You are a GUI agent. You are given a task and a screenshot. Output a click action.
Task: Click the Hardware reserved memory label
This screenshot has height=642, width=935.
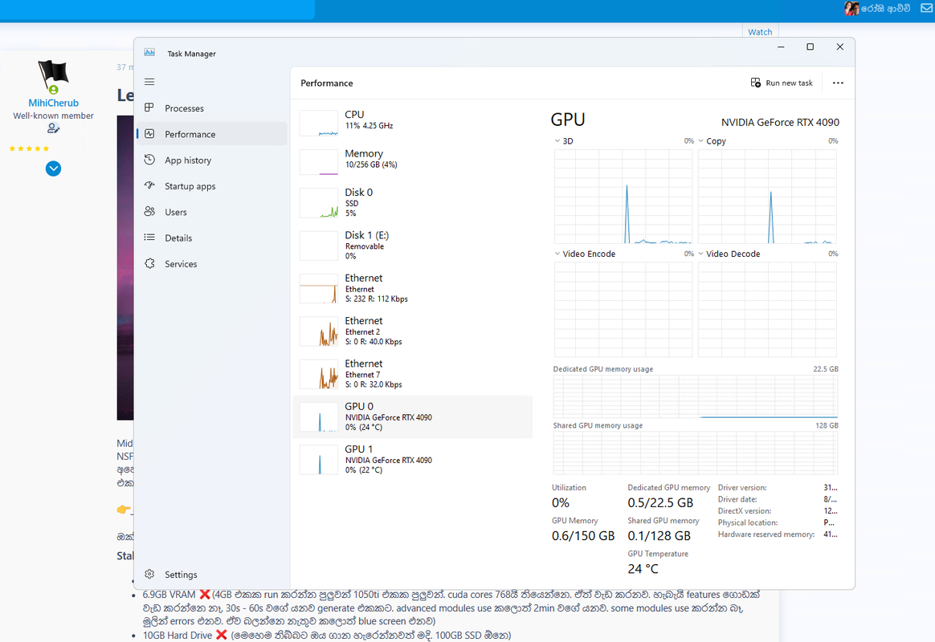(766, 534)
